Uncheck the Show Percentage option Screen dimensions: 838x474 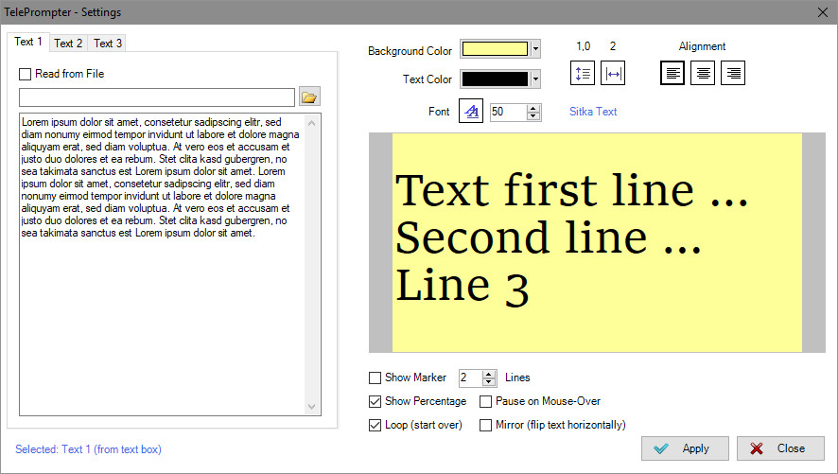point(375,401)
